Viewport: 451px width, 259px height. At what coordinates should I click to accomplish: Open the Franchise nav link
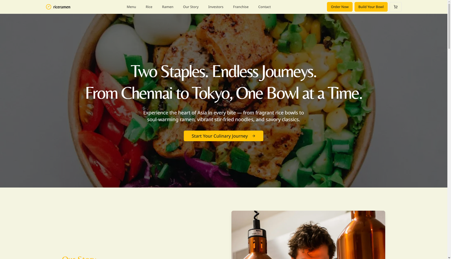pyautogui.click(x=241, y=7)
